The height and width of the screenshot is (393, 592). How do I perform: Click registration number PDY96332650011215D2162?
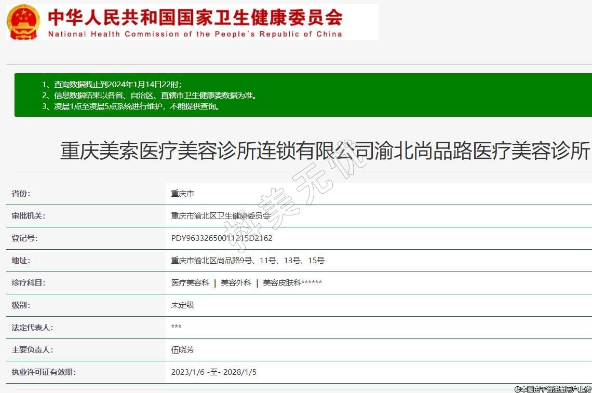(x=222, y=238)
